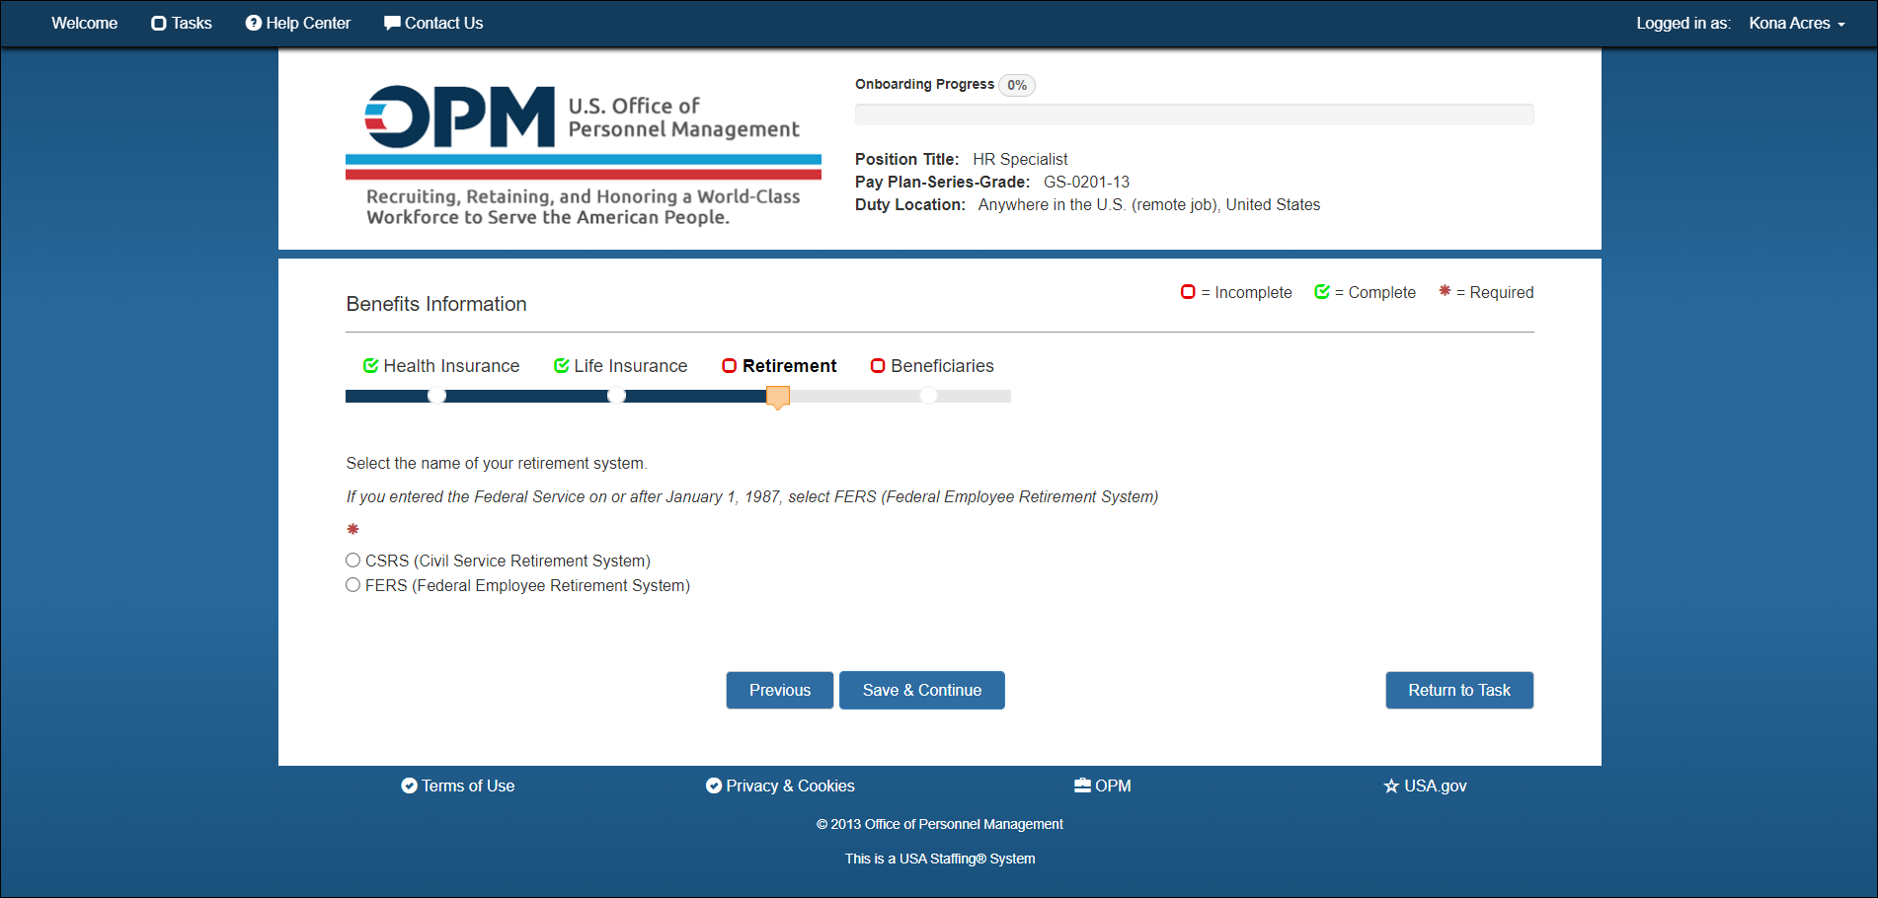Image resolution: width=1878 pixels, height=898 pixels.
Task: Click the Help Center question mark icon
Action: [x=254, y=23]
